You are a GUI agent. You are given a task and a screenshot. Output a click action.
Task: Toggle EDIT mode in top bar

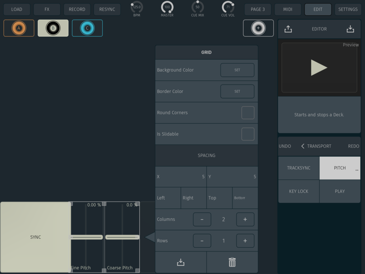[x=318, y=9]
